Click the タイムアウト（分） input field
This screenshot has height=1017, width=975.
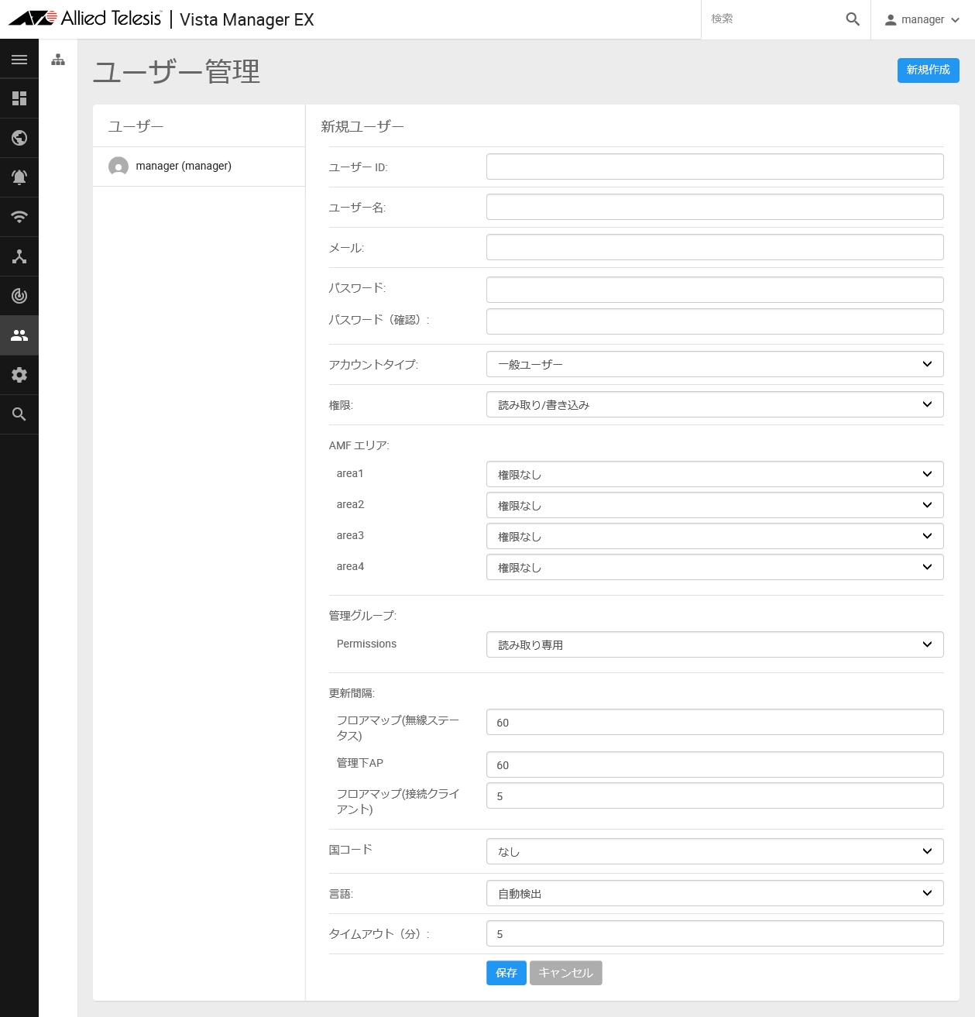[715, 933]
